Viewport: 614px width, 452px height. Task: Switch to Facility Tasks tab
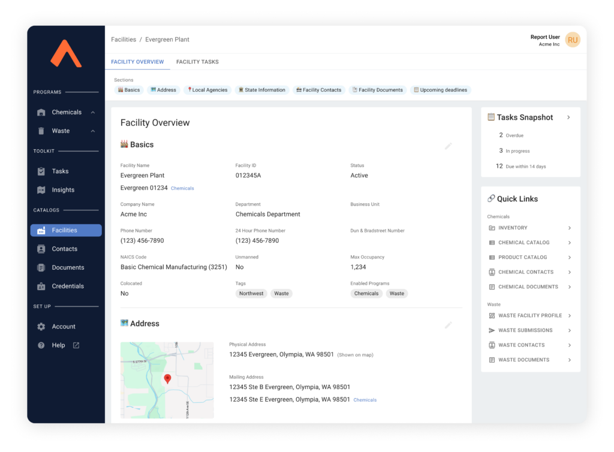(x=197, y=62)
